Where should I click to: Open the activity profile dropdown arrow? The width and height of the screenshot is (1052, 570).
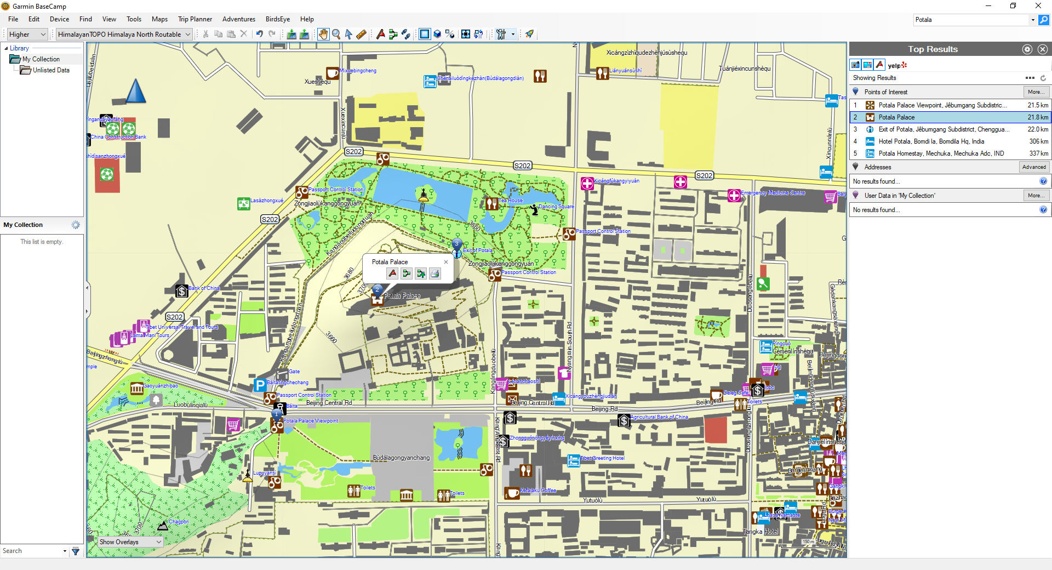pos(513,34)
